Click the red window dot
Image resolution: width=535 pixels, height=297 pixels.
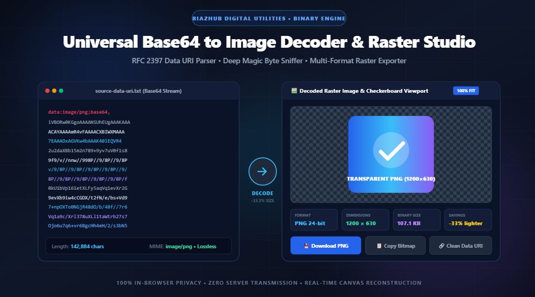point(47,91)
